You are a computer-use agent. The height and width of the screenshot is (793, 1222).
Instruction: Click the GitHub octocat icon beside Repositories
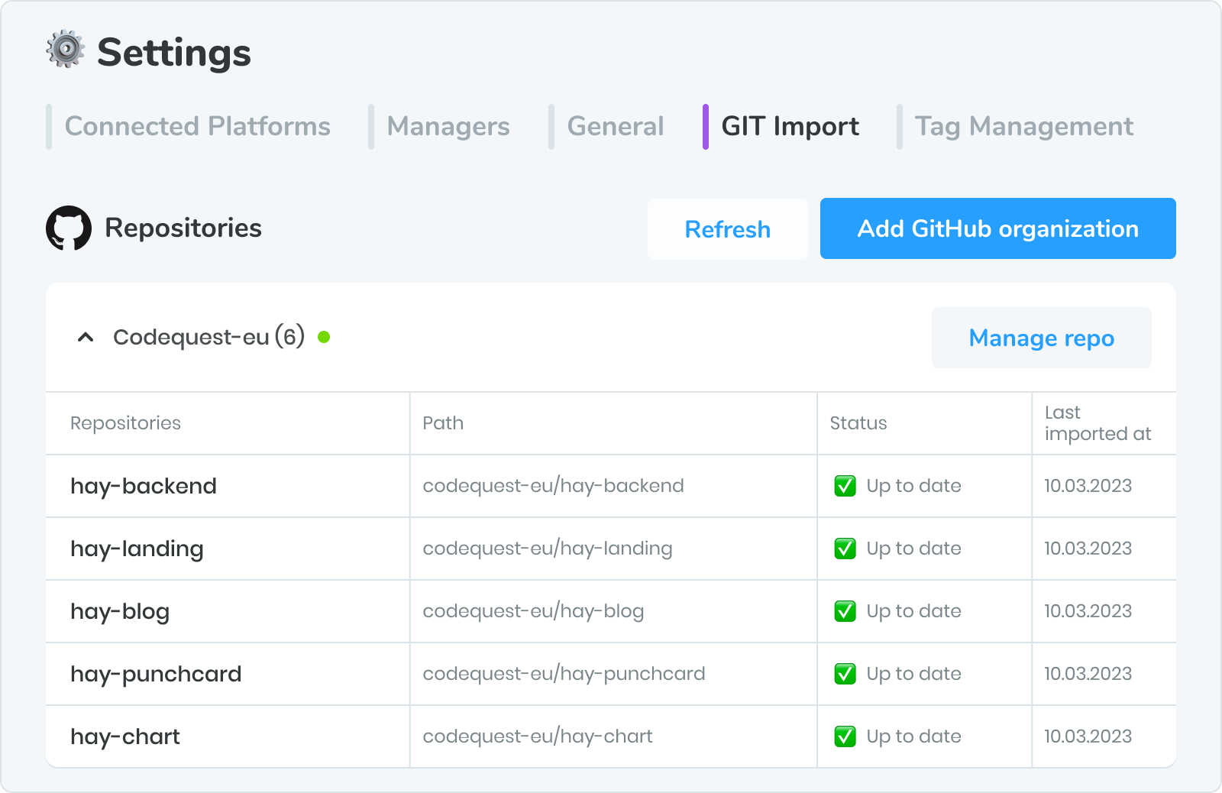(71, 228)
